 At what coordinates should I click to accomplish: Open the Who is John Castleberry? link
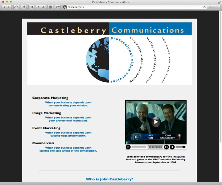click(109, 179)
